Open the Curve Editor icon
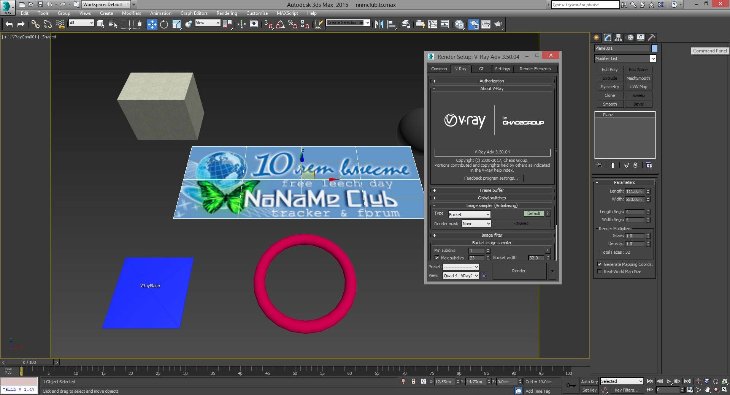Viewport: 730px width, 395px height. [x=433, y=24]
